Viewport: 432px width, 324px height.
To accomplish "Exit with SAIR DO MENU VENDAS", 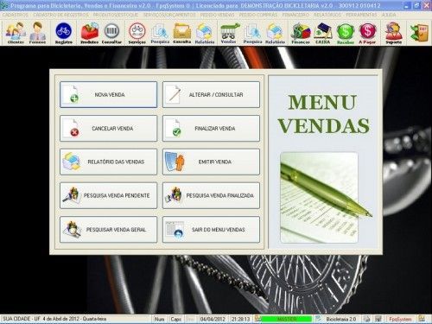I will [x=211, y=230].
